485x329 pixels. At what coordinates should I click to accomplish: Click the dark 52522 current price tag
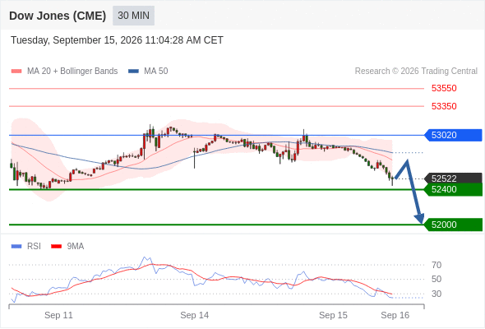click(453, 178)
